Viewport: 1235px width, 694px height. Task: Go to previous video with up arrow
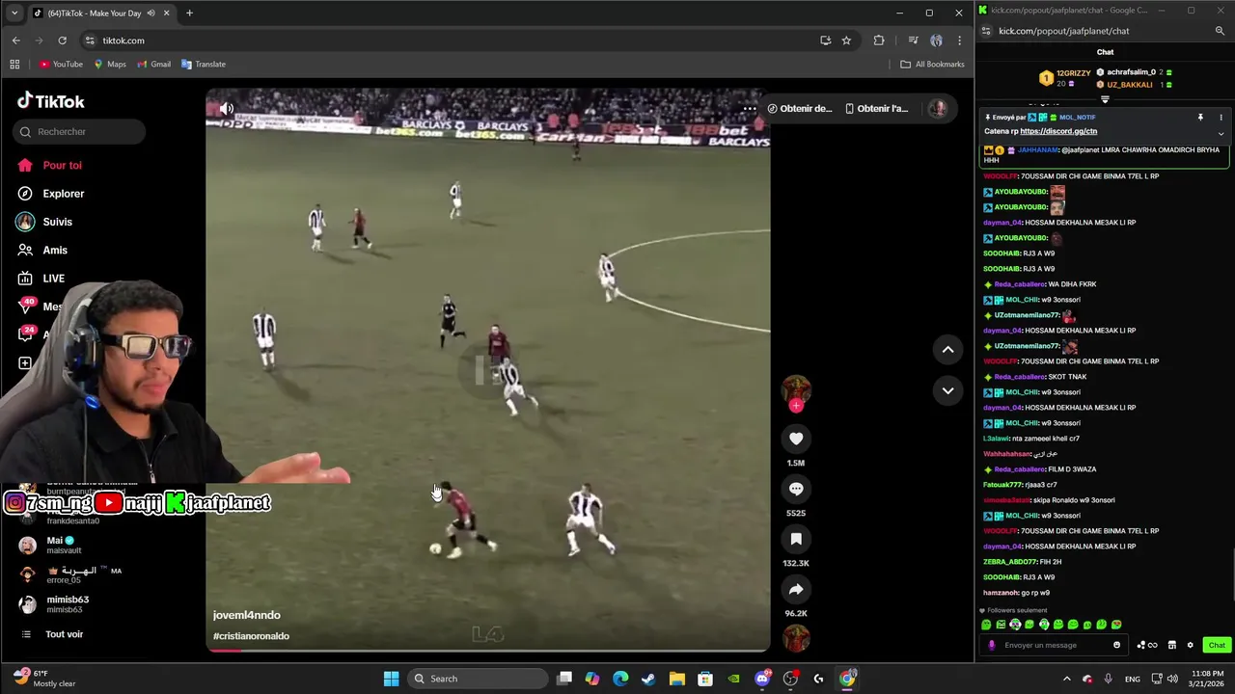(947, 350)
